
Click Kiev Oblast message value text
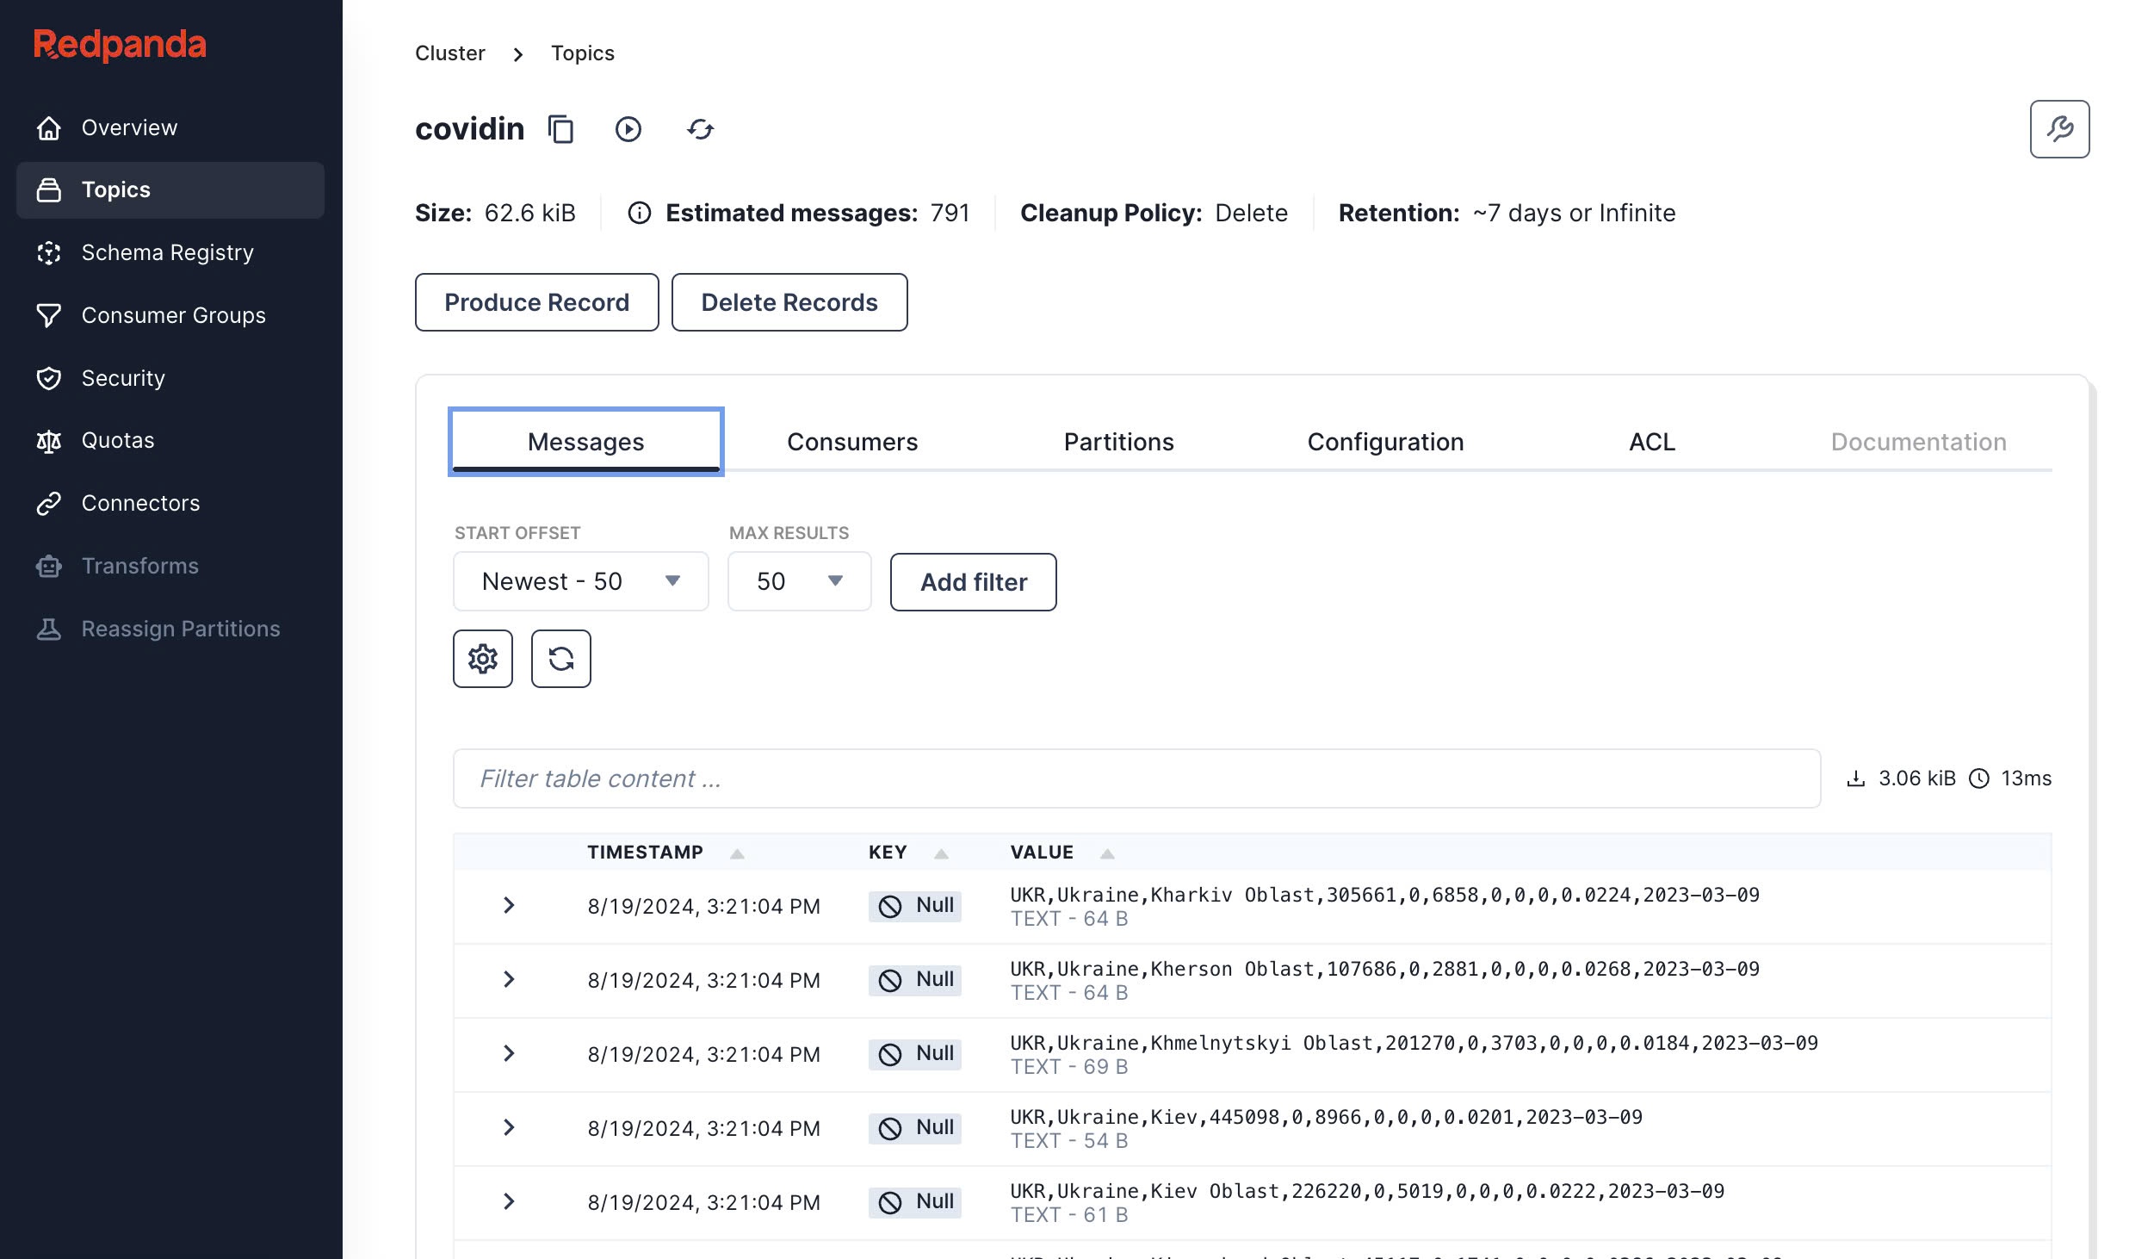point(1367,1191)
